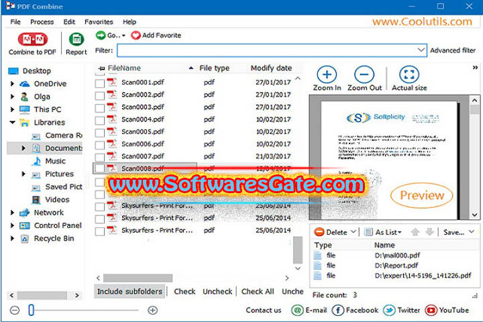The image size is (483, 322).
Task: Click the As List view icon
Action: coord(368,232)
